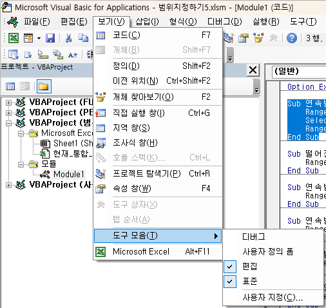Open 조사식 창(H) Watch window
Viewport: 326px width, 308px height.
(x=158, y=142)
